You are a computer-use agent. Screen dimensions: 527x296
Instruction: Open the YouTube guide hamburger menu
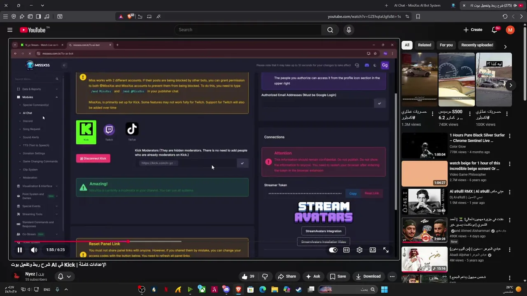point(10,30)
